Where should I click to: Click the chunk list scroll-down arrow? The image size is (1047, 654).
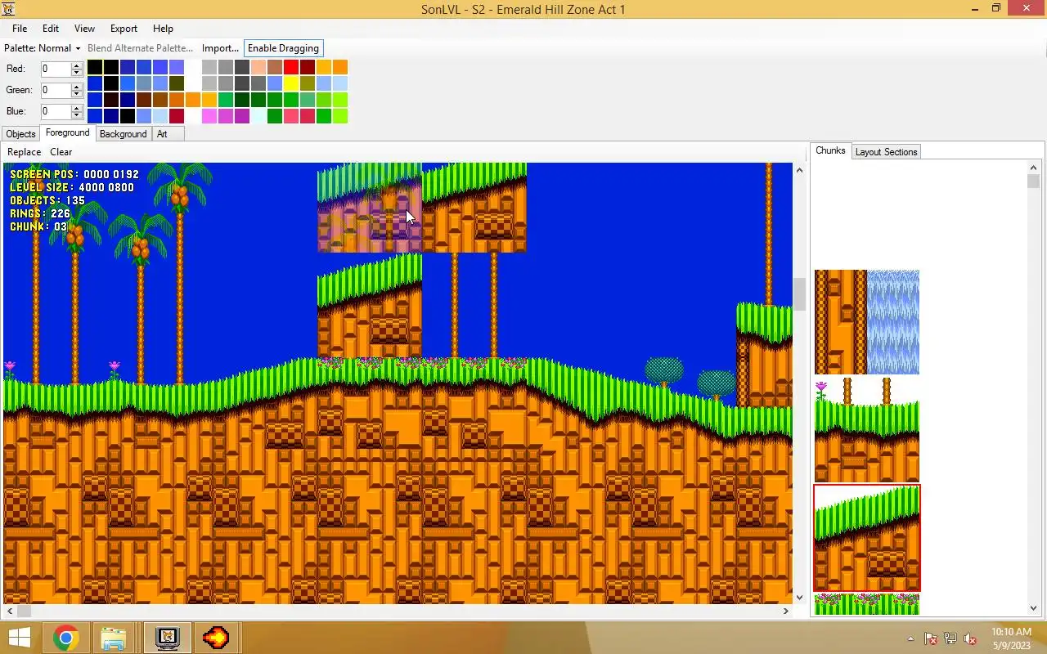pos(1034,608)
